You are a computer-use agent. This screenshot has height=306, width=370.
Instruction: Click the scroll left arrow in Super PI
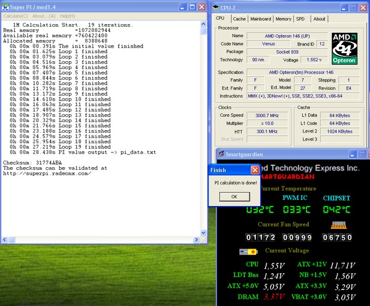point(4,239)
